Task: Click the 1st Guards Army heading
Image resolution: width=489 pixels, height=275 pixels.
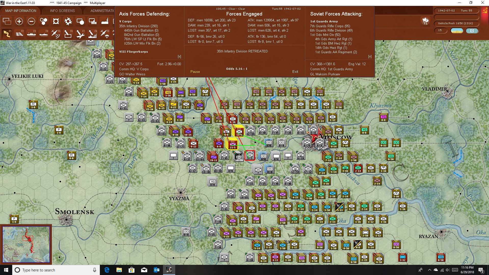Action: point(324,21)
